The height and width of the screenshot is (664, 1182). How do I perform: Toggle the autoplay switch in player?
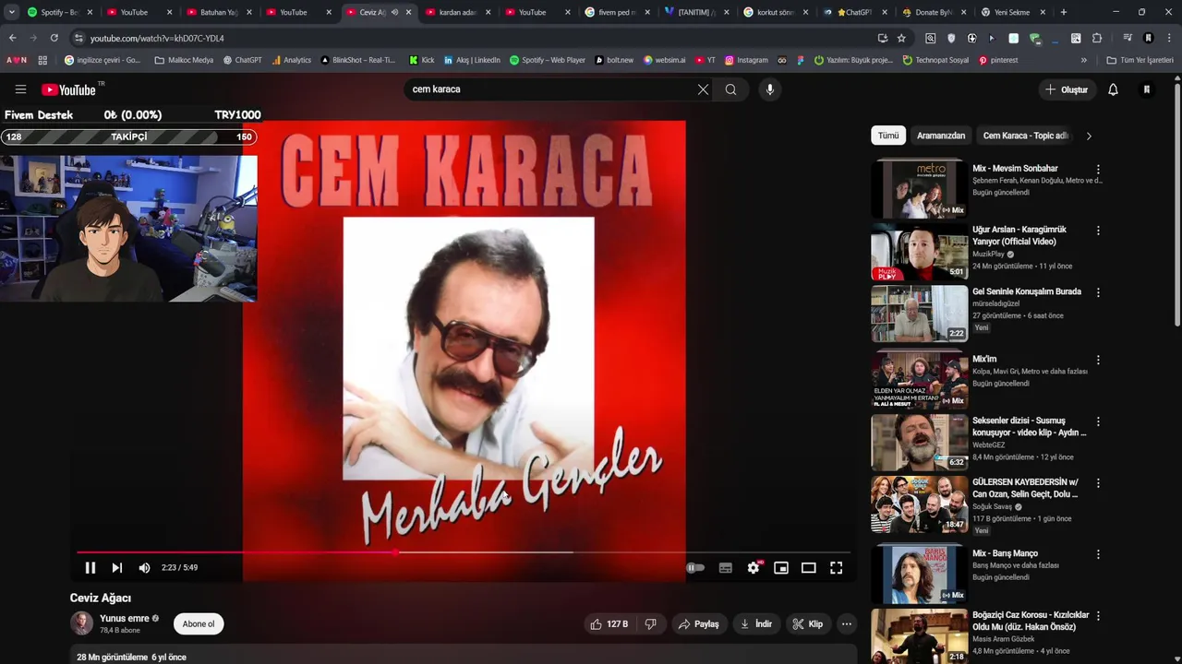click(695, 568)
